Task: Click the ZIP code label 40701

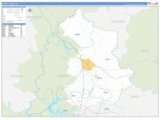Action: tap(65, 111)
